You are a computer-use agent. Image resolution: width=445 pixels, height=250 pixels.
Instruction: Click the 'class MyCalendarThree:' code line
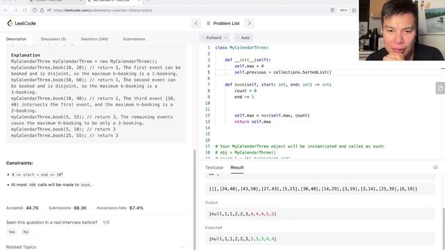tap(242, 48)
